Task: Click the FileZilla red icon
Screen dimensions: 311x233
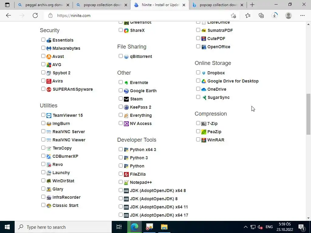Action: (126, 174)
